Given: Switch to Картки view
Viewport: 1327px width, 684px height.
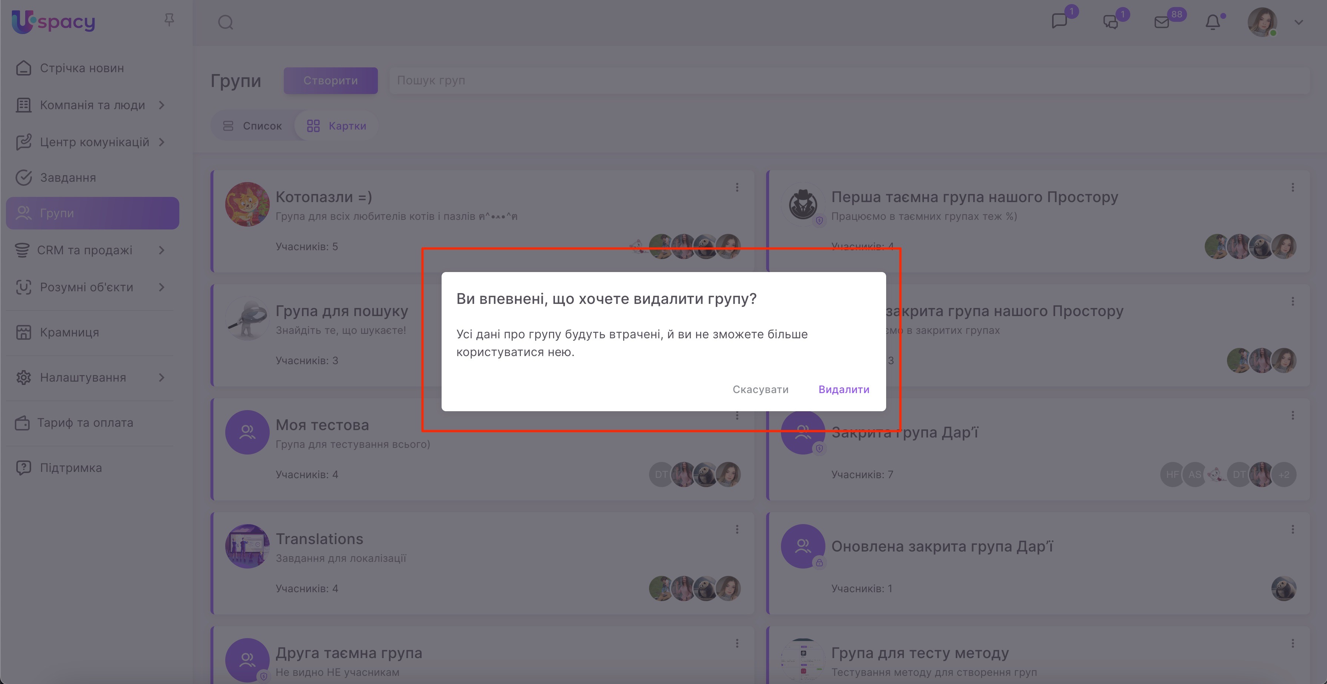Looking at the screenshot, I should tap(336, 125).
